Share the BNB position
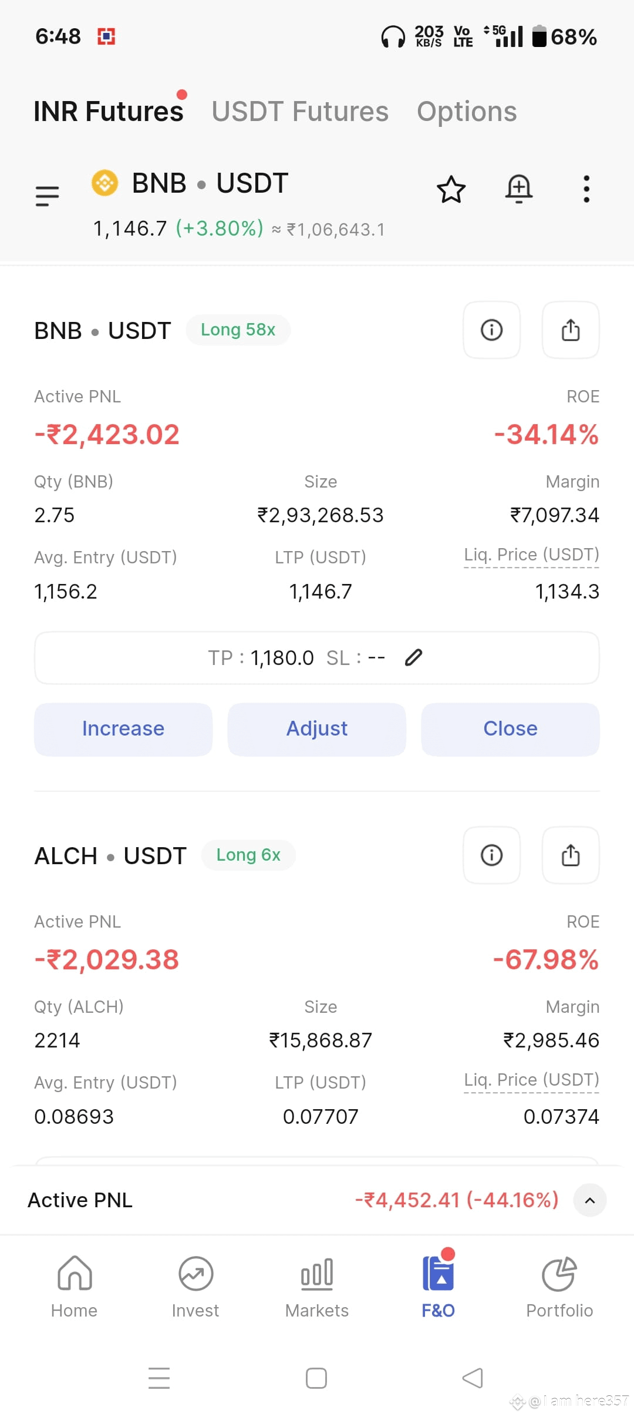 571,330
